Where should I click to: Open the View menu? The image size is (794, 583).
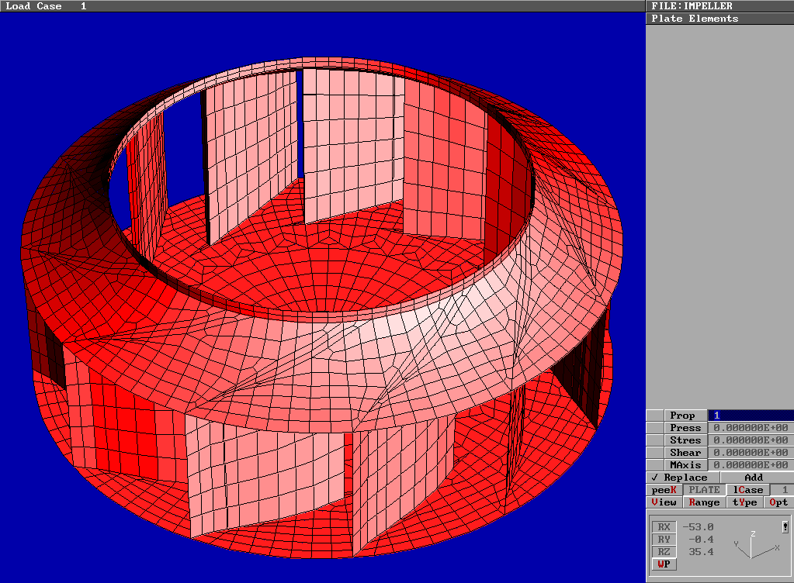(x=664, y=502)
